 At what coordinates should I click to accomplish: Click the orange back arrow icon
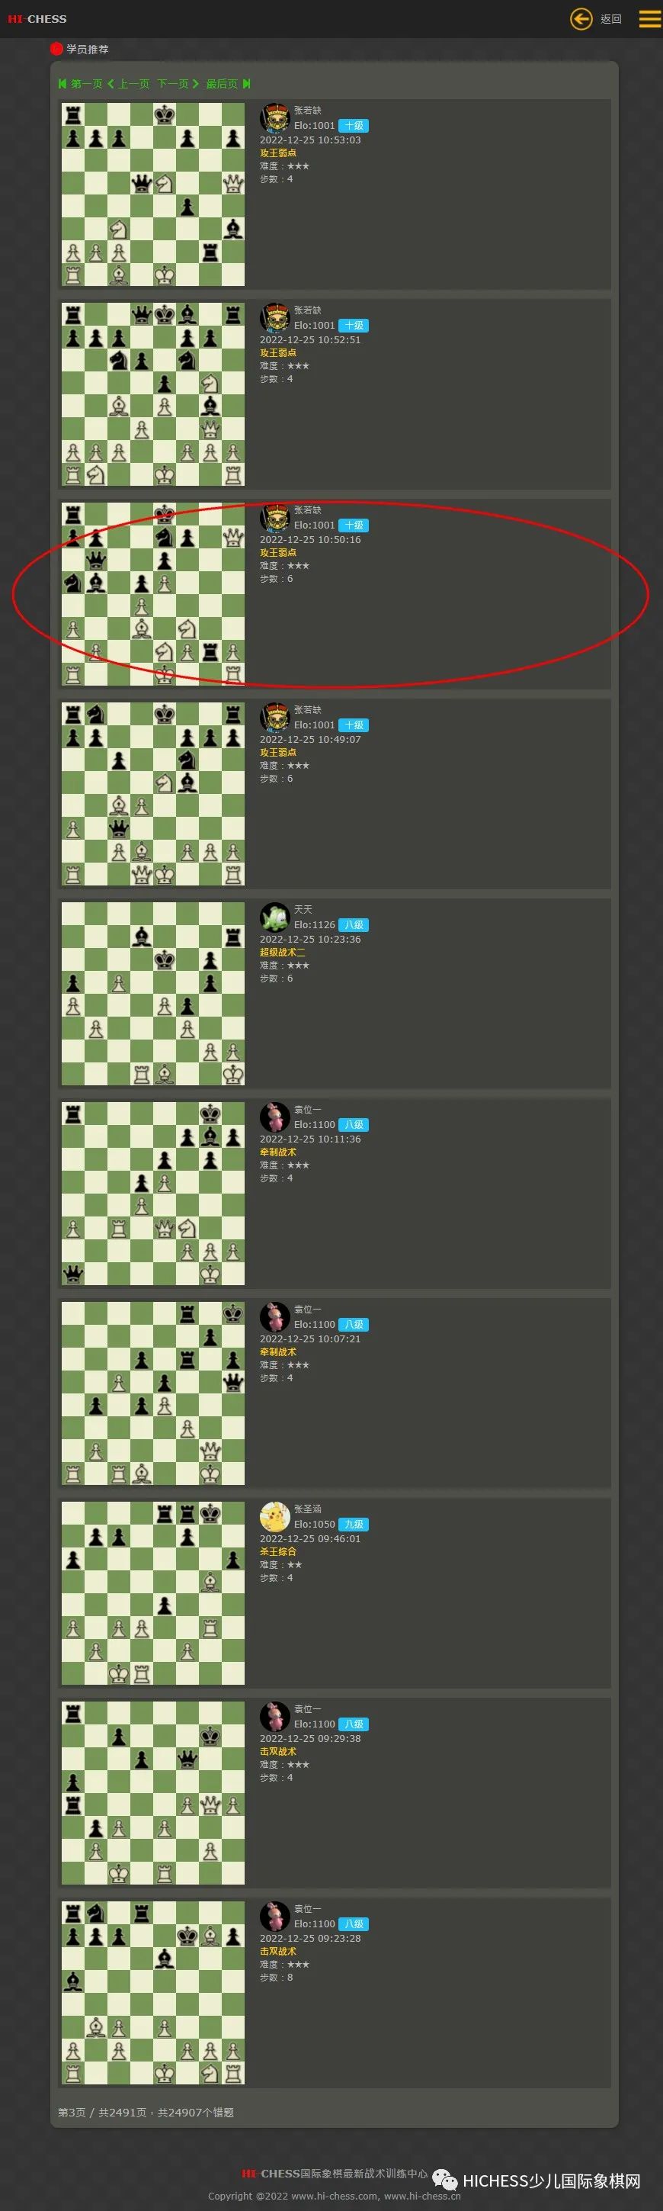(581, 19)
